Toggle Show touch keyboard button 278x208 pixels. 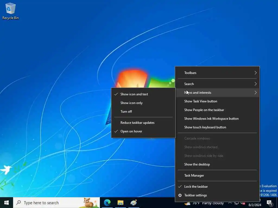pos(217,127)
